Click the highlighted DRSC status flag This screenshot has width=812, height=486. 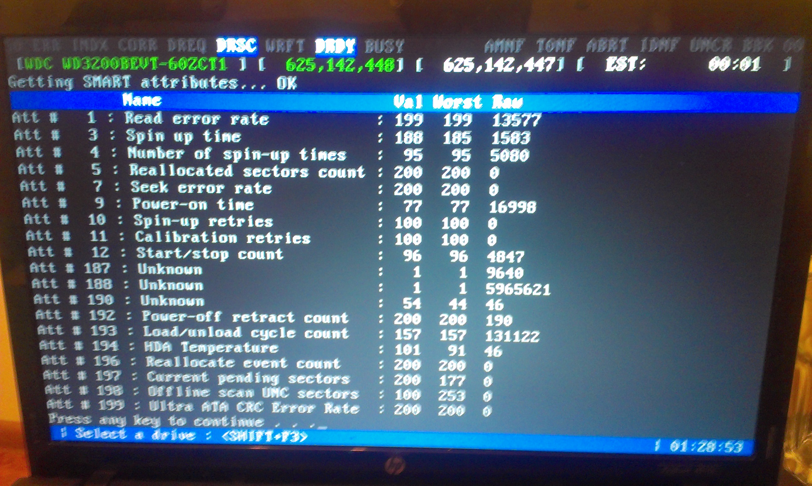coord(237,46)
